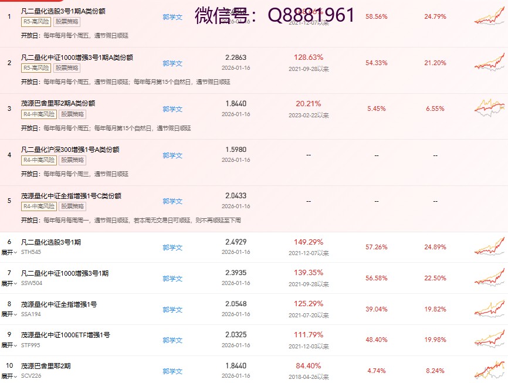Open fund 凡二量化沪深300增强1号A类份额
508x383 pixels.
[x=70, y=150]
